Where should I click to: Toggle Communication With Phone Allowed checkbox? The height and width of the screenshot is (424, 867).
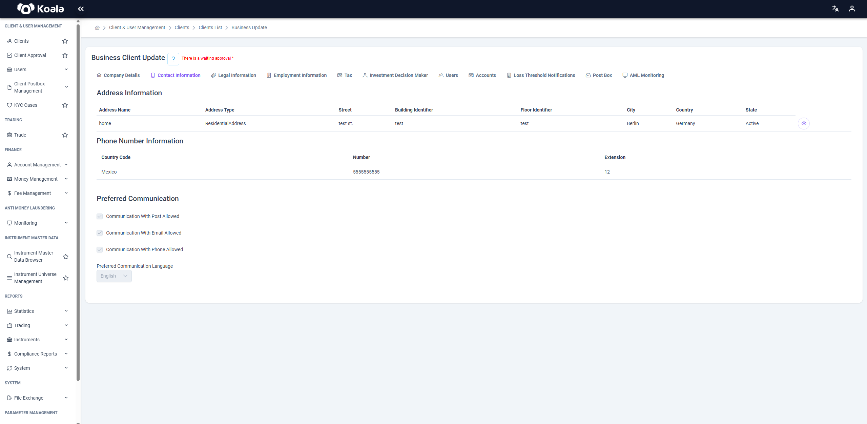pos(100,249)
